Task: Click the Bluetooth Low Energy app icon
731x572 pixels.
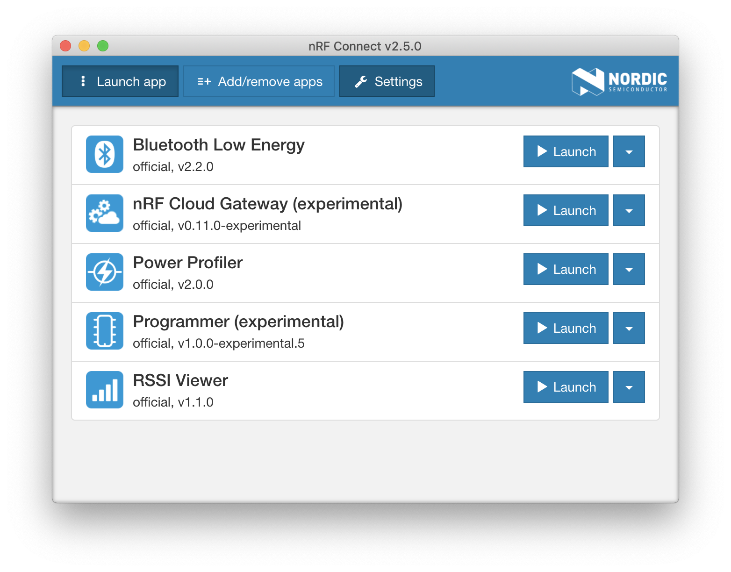Action: tap(104, 154)
